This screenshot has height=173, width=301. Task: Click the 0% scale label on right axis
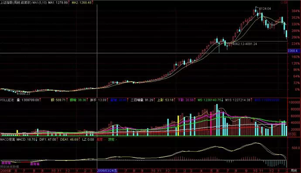(297, 90)
